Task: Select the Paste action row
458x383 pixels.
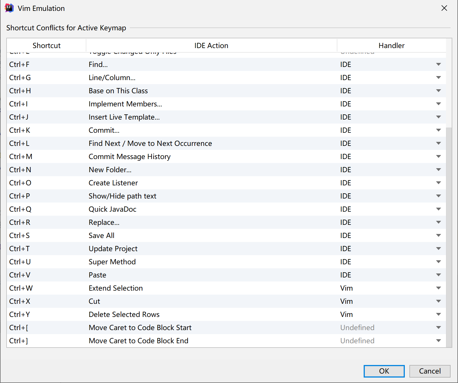Action: tap(226, 275)
